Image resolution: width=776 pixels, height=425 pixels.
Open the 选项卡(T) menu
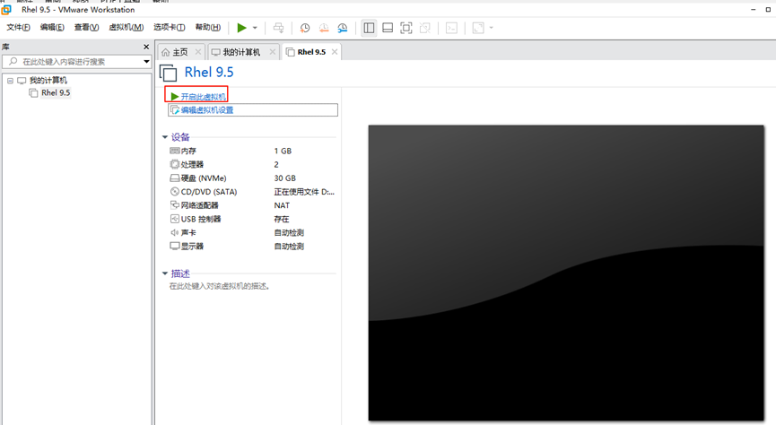(170, 27)
